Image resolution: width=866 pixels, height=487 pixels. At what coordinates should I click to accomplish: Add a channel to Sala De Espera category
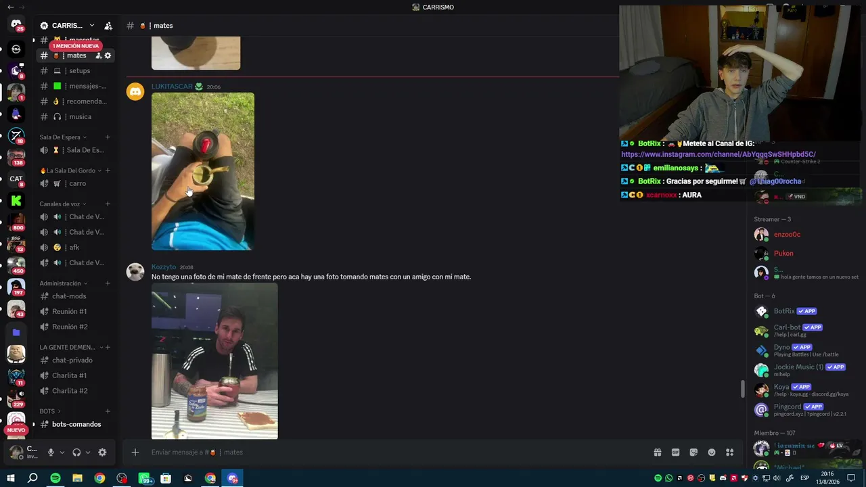click(108, 137)
